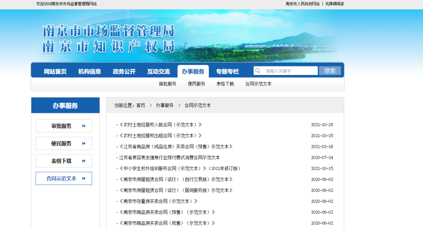Open 便民服务 in the sub-navigation bar
Screen dimensions: 423x229
tap(196, 84)
